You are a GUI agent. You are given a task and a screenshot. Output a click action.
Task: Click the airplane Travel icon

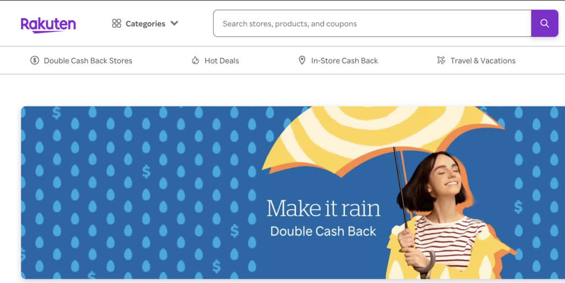tap(441, 61)
